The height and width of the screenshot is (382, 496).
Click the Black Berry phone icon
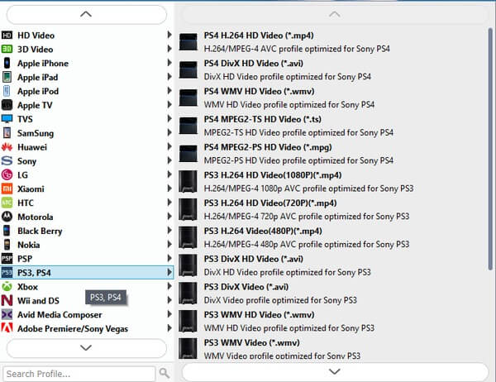7,231
